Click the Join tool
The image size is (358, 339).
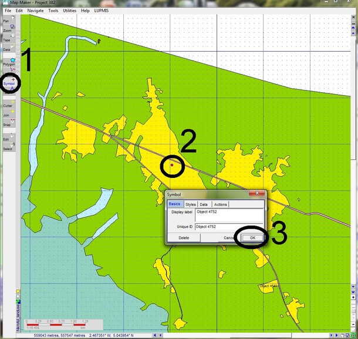tap(6, 115)
